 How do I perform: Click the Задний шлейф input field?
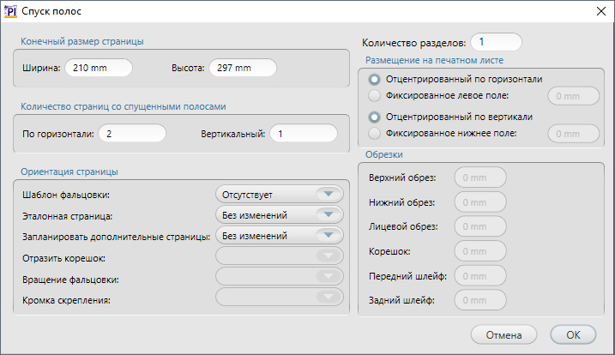tap(480, 301)
